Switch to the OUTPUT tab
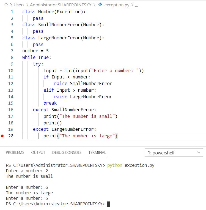Image resolution: width=206 pixels, height=210 pixels. coord(38,152)
